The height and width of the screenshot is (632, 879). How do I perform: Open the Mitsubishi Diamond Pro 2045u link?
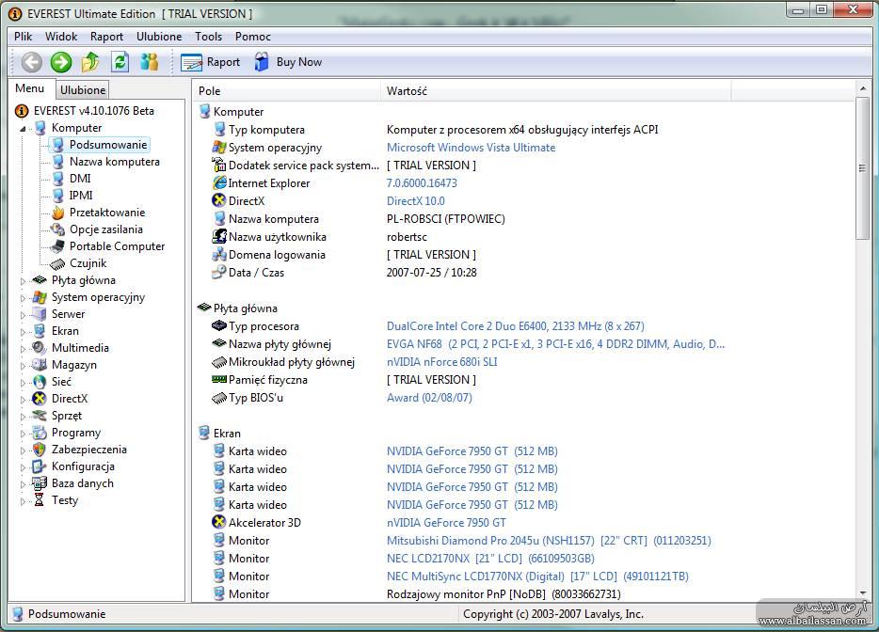point(549,541)
